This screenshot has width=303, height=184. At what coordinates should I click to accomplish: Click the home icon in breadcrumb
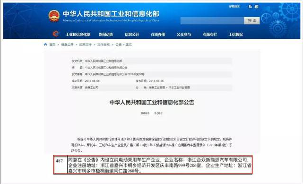coord(45,44)
